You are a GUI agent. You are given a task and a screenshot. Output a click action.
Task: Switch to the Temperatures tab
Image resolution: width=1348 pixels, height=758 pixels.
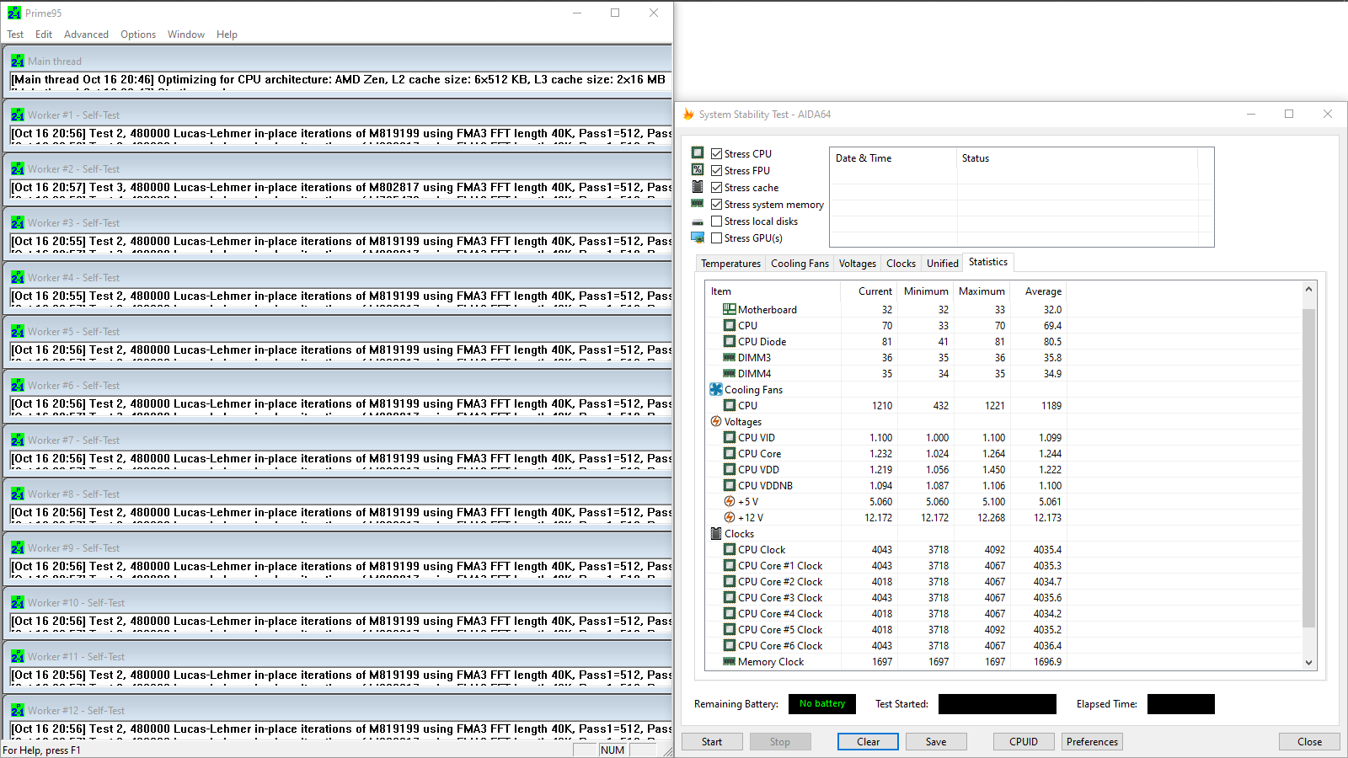[x=730, y=264]
